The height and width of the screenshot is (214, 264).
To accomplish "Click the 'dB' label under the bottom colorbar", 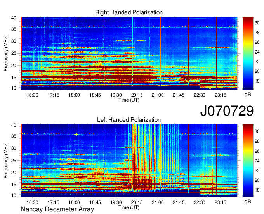I will [248, 201].
